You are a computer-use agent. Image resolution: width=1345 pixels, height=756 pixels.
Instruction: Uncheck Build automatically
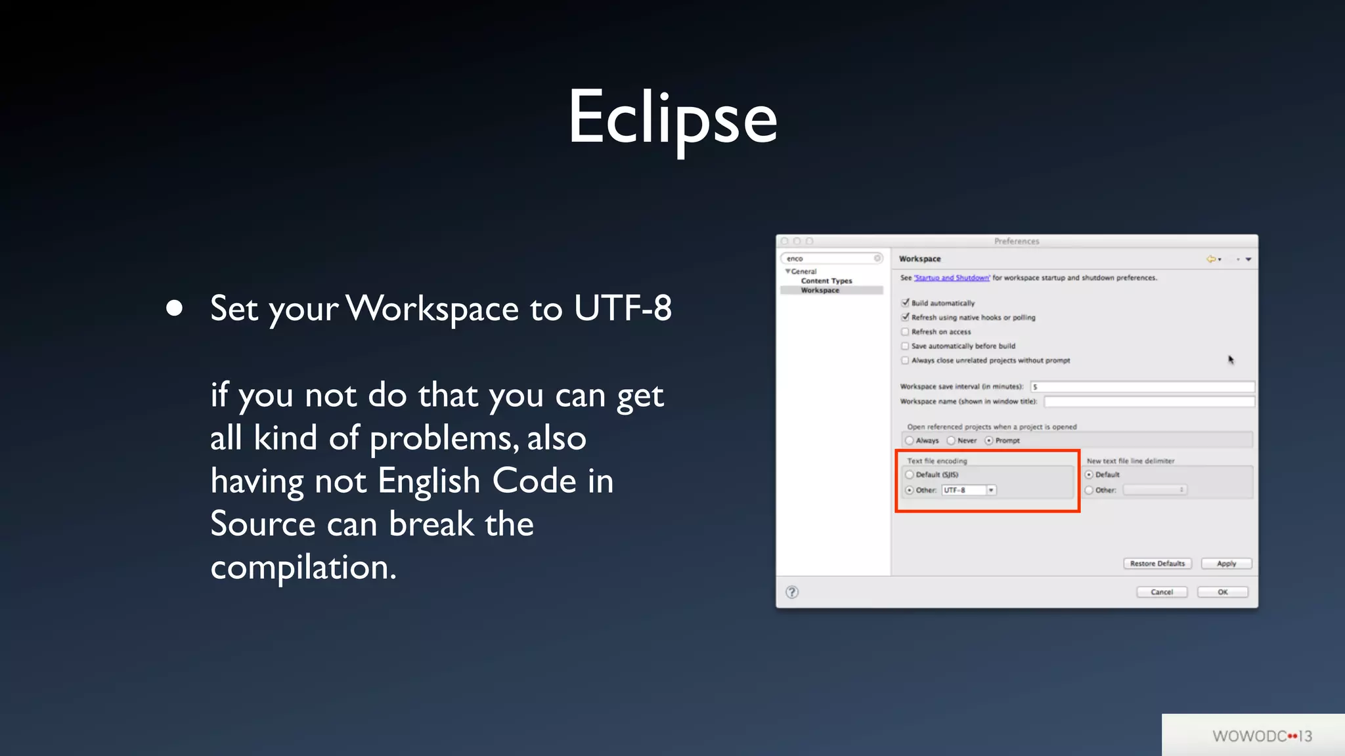pyautogui.click(x=905, y=303)
